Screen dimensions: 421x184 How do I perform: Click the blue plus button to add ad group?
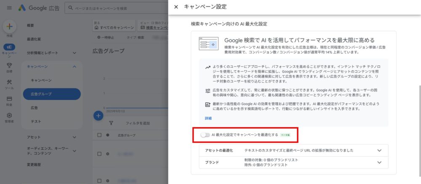[x=98, y=116]
